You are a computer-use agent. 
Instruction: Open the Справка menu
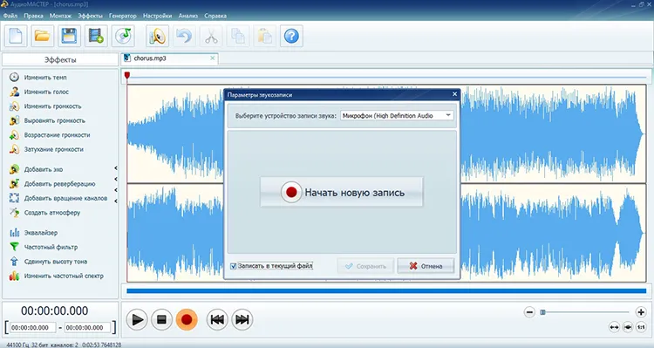pyautogui.click(x=215, y=16)
